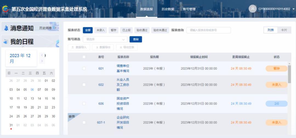
Task: Open the account dropdown arrow beside GY0000000110114002
Action: point(293,9)
